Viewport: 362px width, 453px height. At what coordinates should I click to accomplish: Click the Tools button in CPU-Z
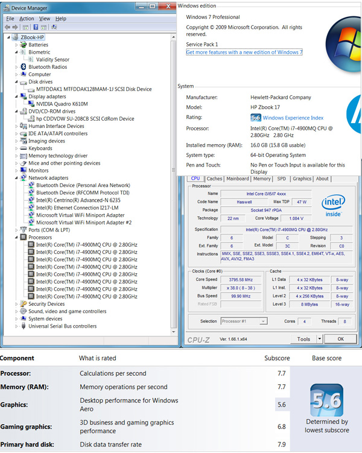[x=303, y=339]
